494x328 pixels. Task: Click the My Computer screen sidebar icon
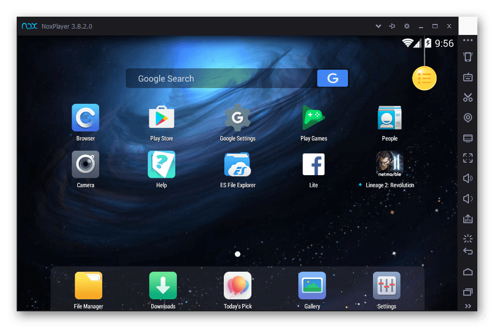[x=467, y=138]
